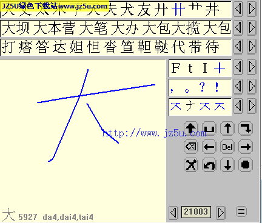The image size is (262, 223).
Task: Choose the phrase 大坝
Action: coord(16,28)
